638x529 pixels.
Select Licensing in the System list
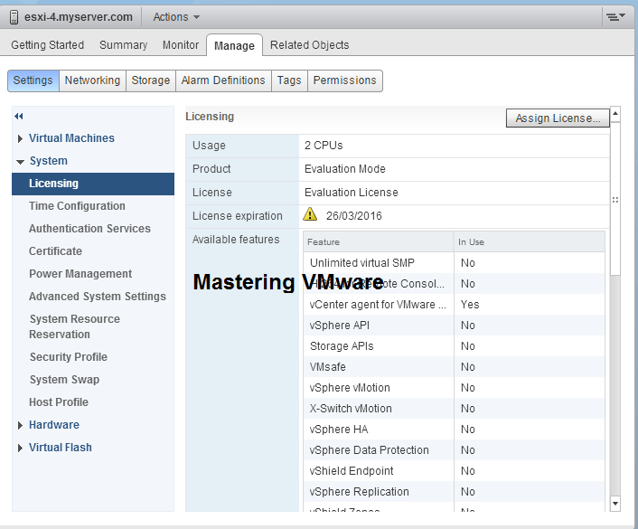pyautogui.click(x=93, y=184)
